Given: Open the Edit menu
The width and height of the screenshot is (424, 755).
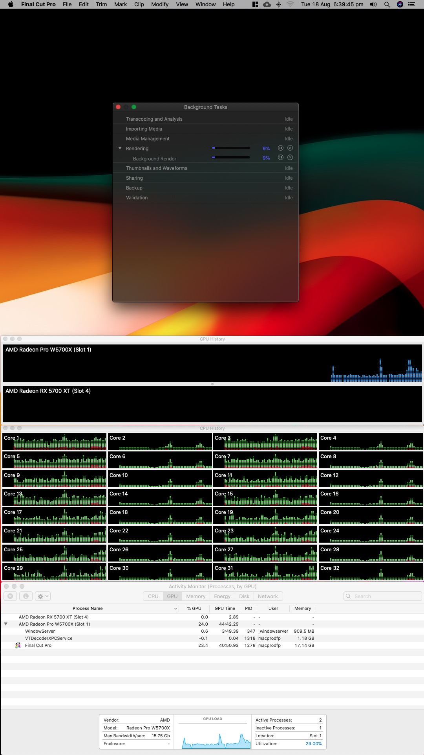Looking at the screenshot, I should 84,4.
